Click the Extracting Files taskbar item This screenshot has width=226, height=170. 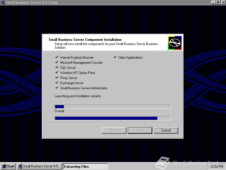(x=86, y=166)
